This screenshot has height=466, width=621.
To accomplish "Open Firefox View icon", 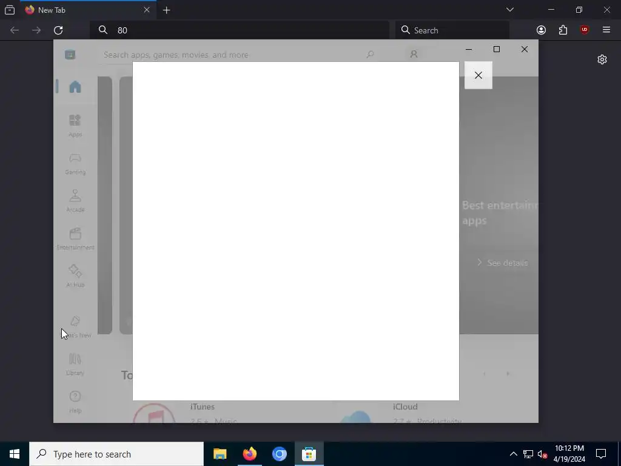I will (10, 10).
